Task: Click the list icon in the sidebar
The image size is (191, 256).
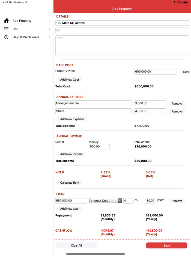Action: 6,29
